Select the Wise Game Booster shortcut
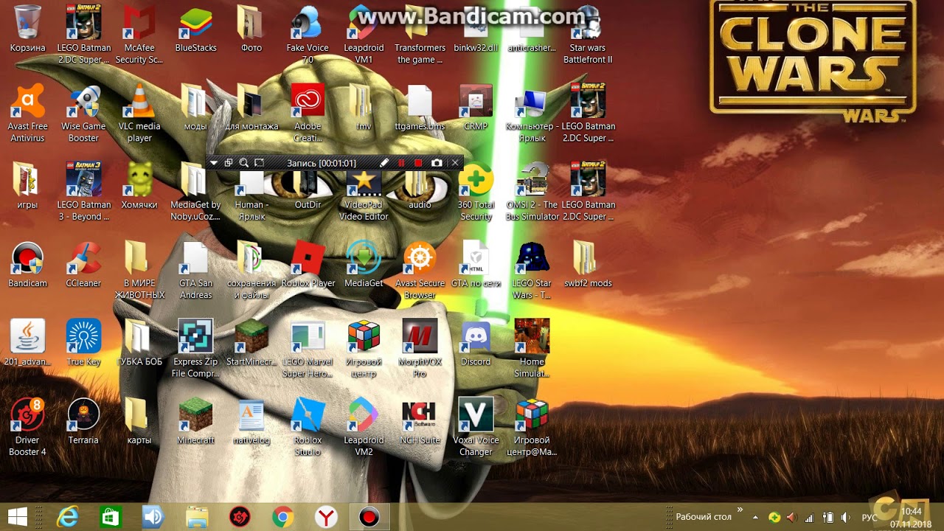Image resolution: width=944 pixels, height=531 pixels. click(x=83, y=113)
